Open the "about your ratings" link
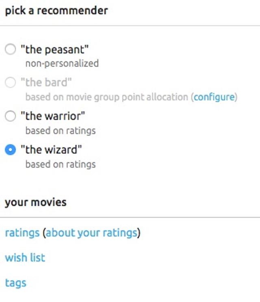 [x=91, y=233]
